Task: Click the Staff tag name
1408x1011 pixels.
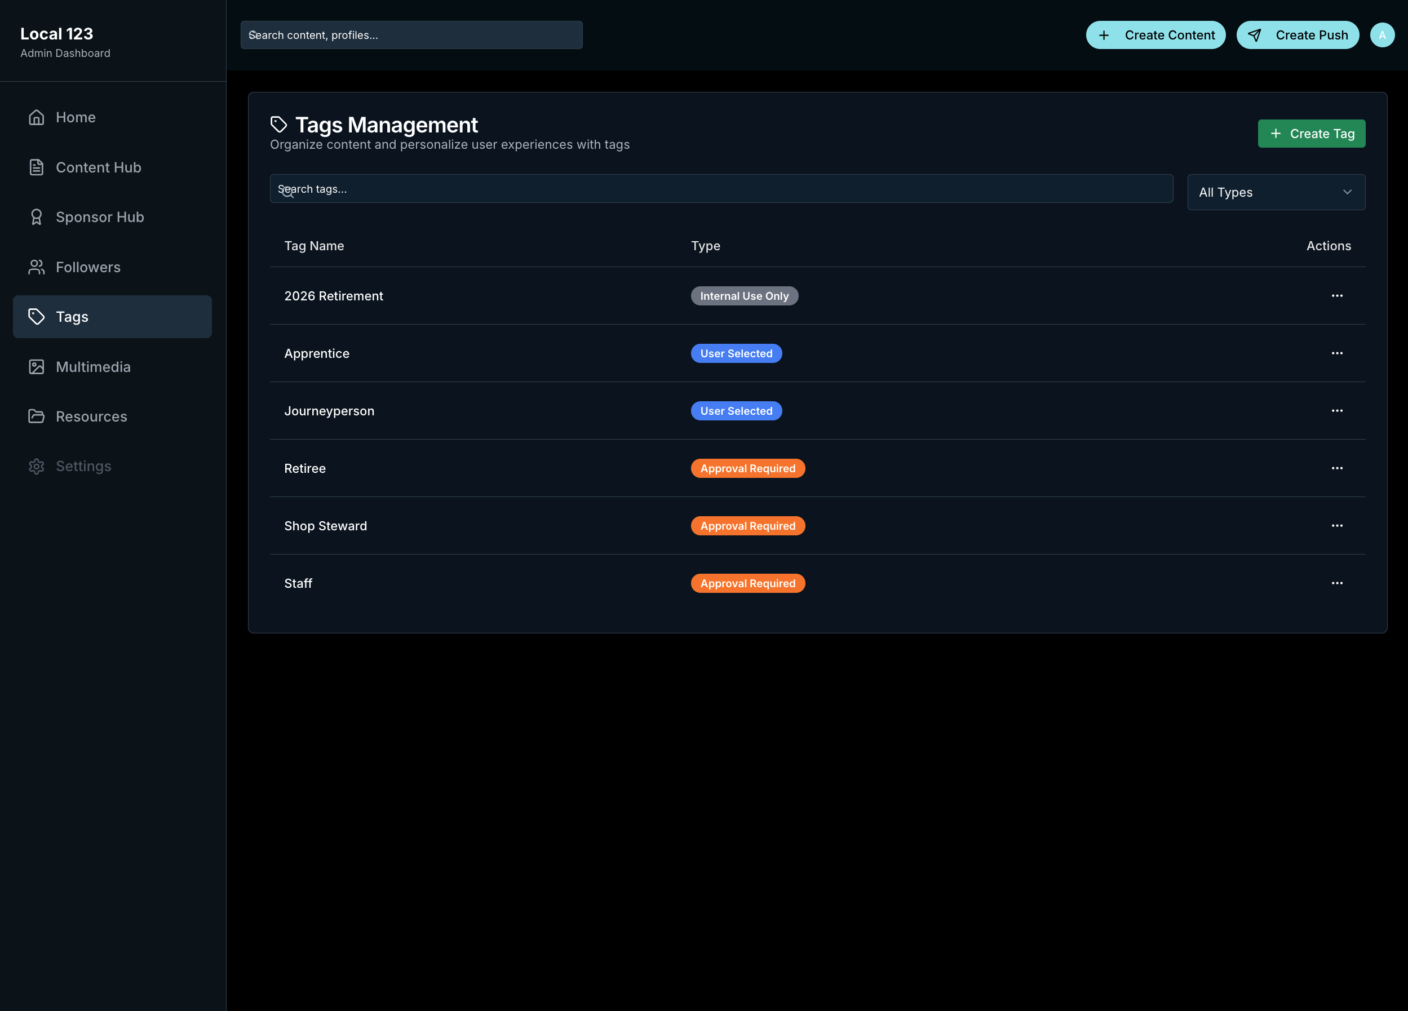Action: point(298,583)
